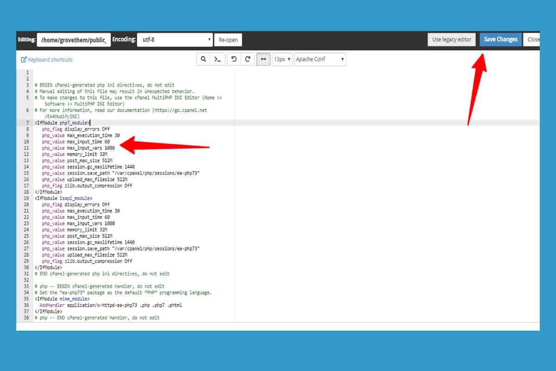Image resolution: width=556 pixels, height=371 pixels.
Task: Click the Search magnifier icon
Action: click(x=203, y=59)
